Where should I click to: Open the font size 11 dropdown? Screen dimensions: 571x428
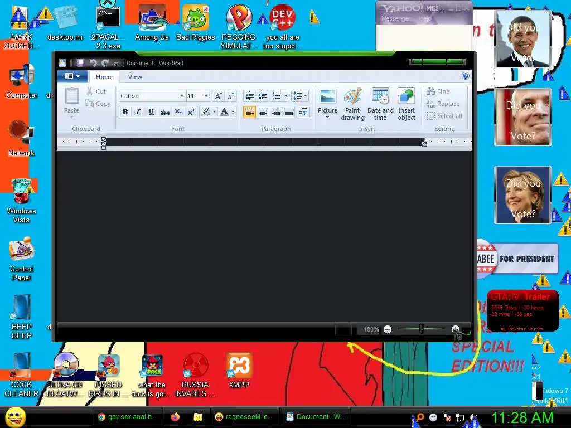pos(206,96)
